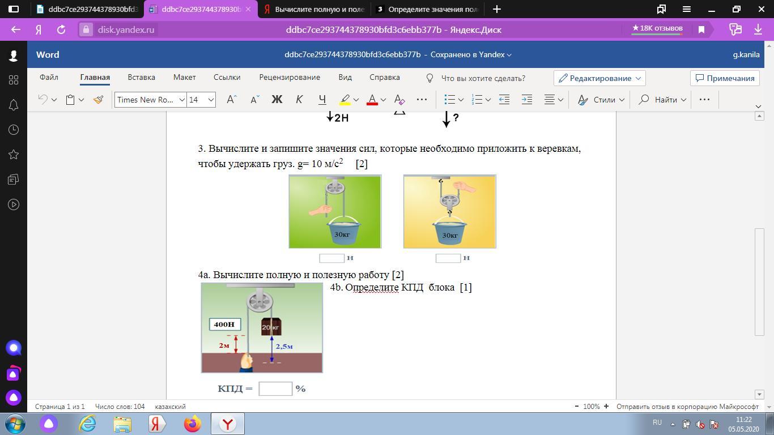Open the Найти search button
The image size is (774, 435).
click(662, 100)
